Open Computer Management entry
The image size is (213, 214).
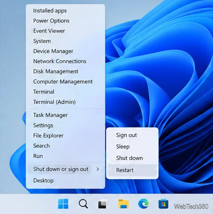pos(65,82)
